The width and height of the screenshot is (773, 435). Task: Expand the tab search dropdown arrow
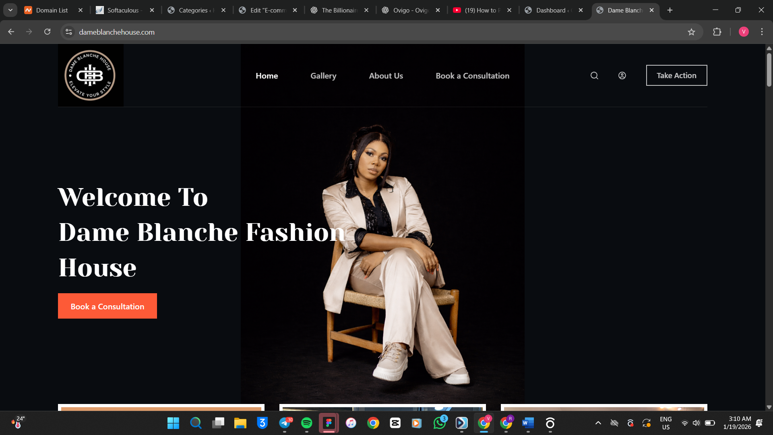point(10,10)
